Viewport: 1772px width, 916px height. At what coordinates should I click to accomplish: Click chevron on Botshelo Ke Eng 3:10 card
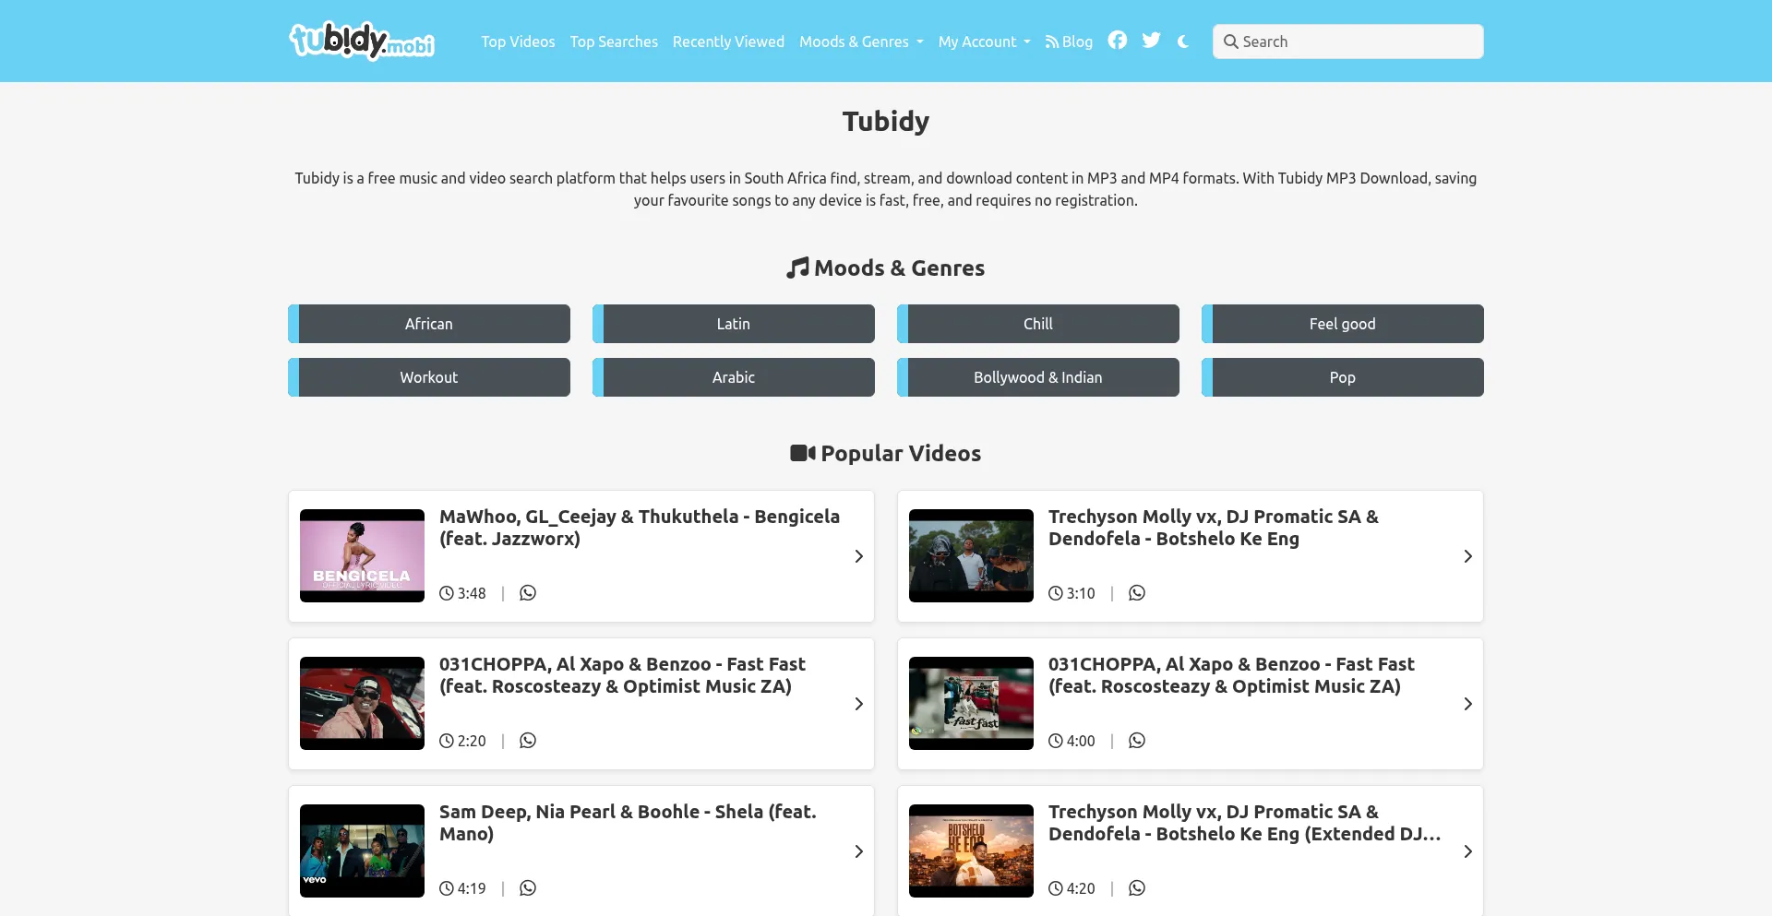[1467, 556]
